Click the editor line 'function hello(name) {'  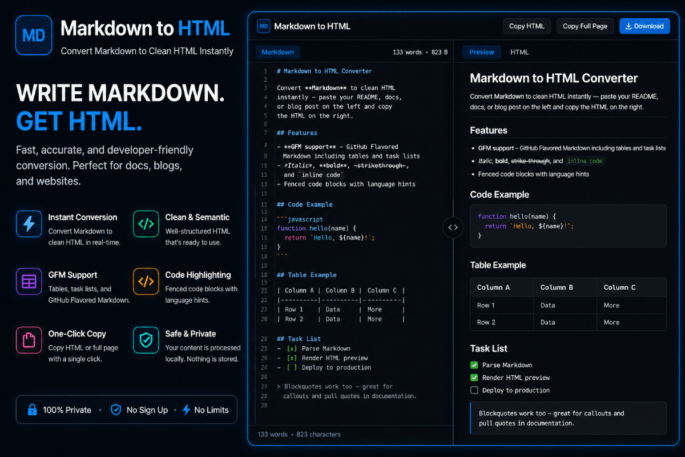pyautogui.click(x=316, y=228)
